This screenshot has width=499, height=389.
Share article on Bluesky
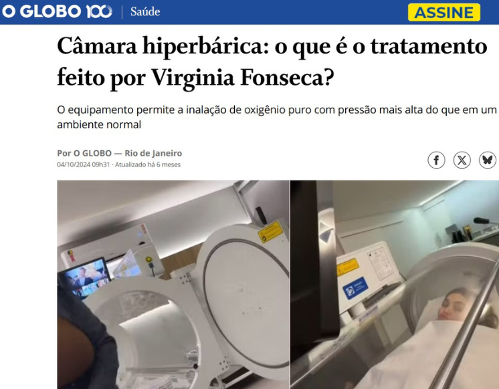[488, 160]
